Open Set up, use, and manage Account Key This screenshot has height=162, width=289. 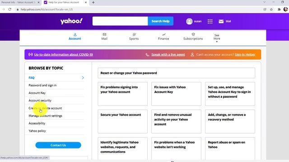[x=230, y=94]
